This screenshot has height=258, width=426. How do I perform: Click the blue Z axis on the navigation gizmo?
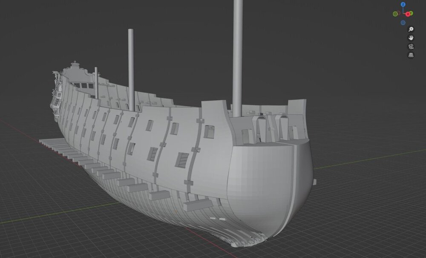pyautogui.click(x=403, y=4)
